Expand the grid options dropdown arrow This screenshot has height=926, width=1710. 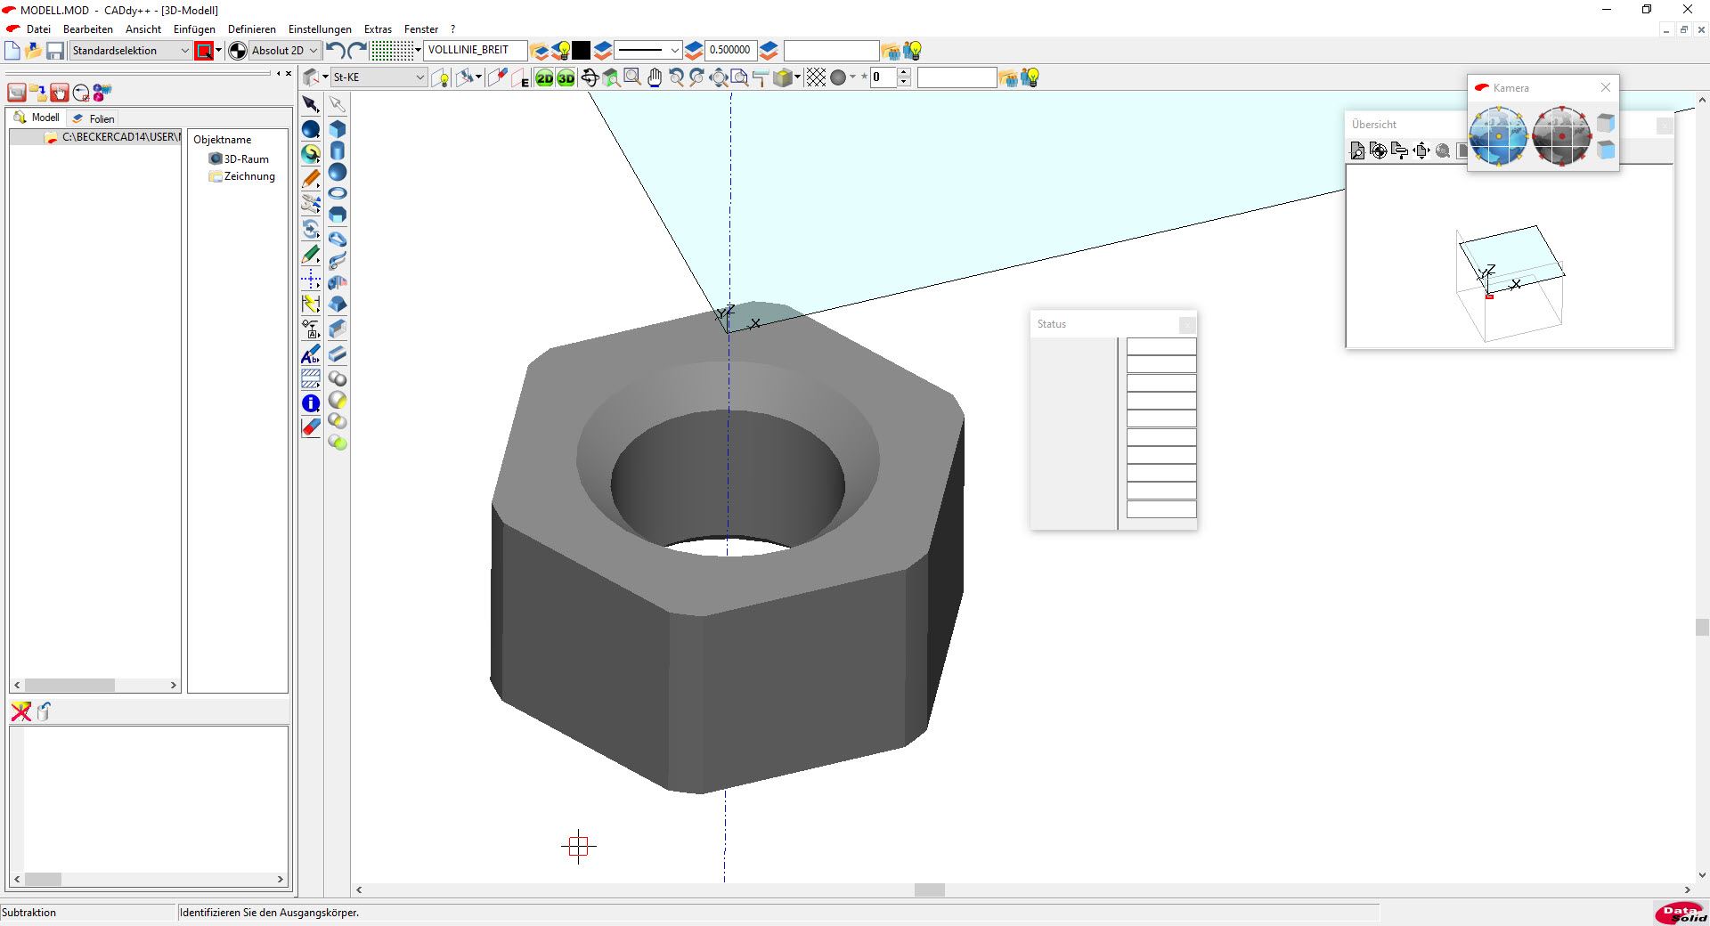pyautogui.click(x=418, y=51)
